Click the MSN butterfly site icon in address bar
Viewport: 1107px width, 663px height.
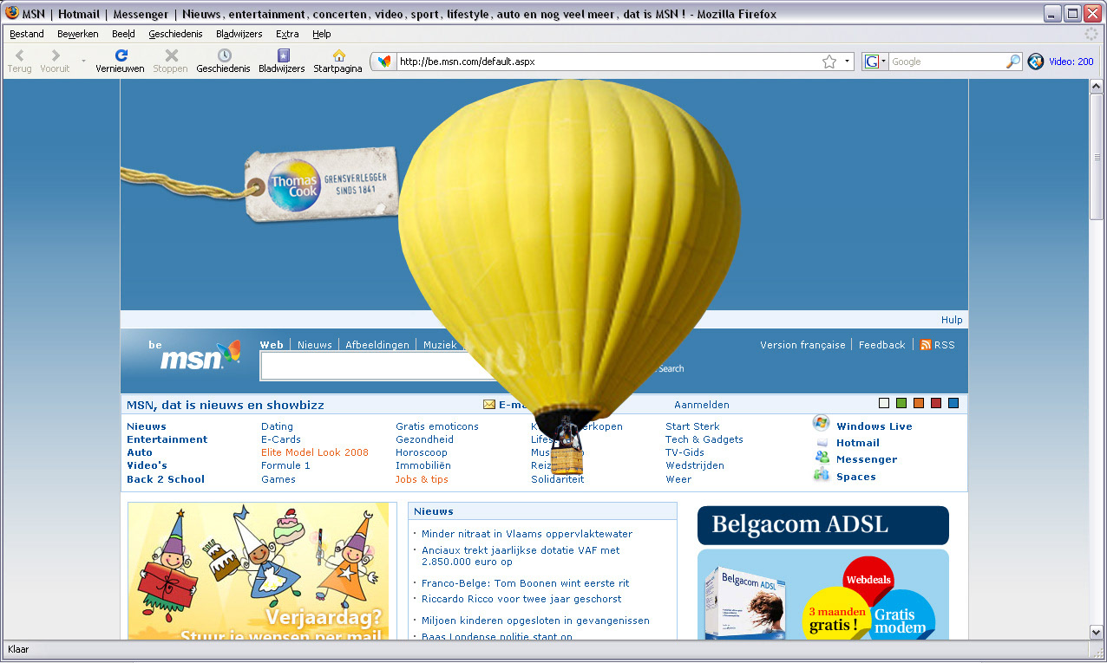pos(384,62)
